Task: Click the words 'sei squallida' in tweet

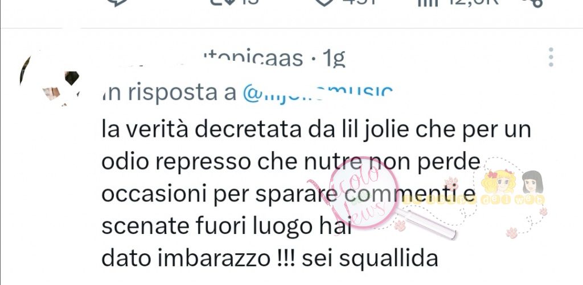Action: 369,259
